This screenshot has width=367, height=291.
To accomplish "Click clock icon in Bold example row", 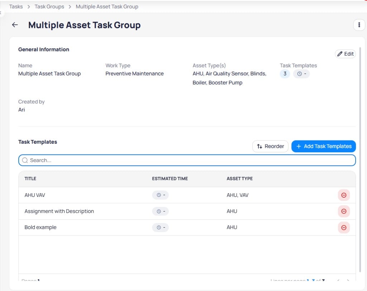I will click(159, 227).
